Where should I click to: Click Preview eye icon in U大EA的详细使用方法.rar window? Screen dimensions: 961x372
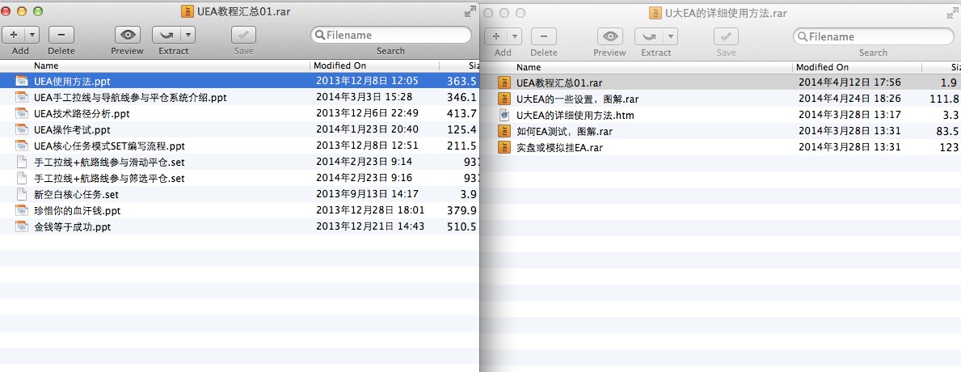tap(609, 36)
